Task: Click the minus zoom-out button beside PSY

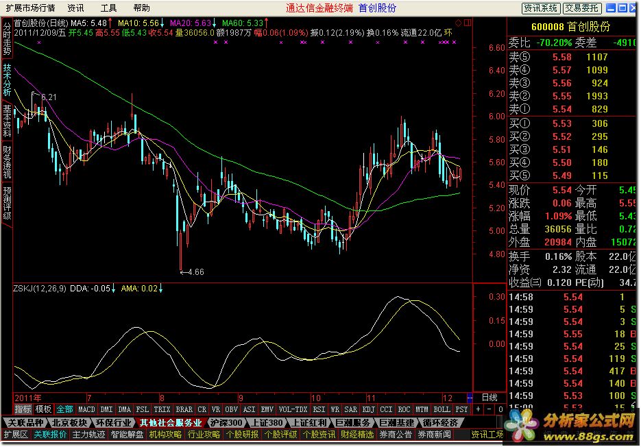Action: tap(489, 409)
